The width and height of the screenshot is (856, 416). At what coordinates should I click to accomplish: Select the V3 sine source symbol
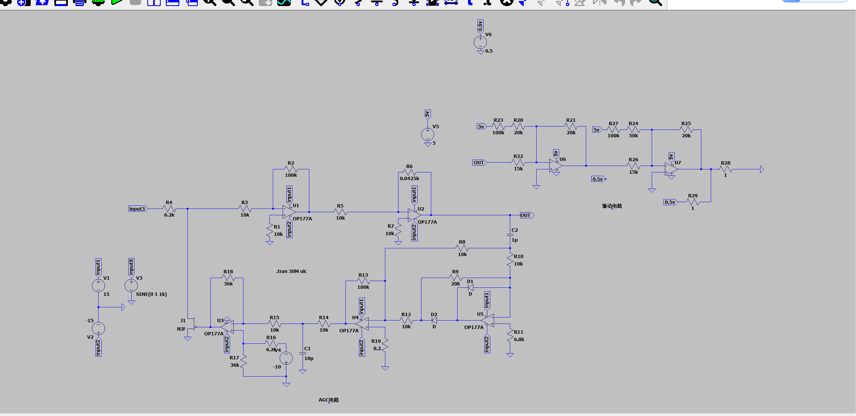(131, 285)
